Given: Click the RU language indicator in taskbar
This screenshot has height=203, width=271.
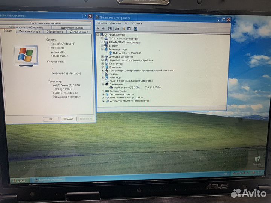Looking at the screenshot, I should [225, 174].
